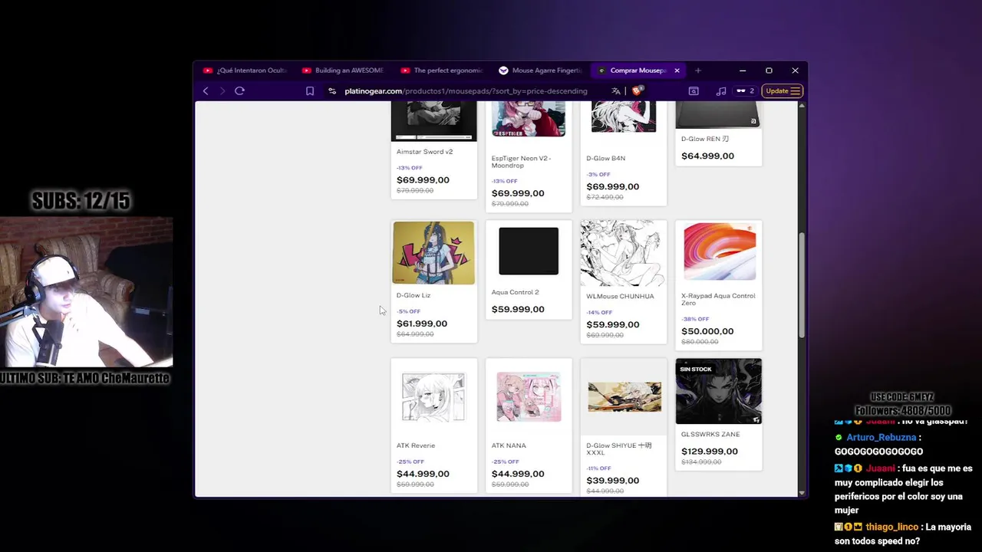Minimize the browser window
The width and height of the screenshot is (982, 552).
point(743,71)
